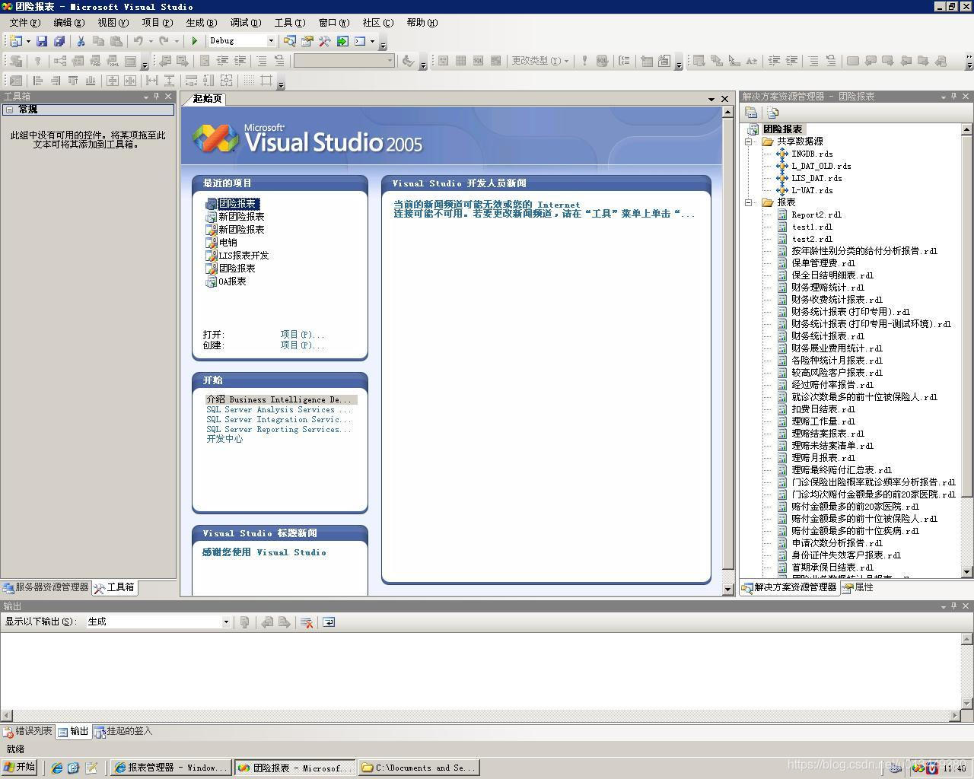Toggle auto-hide pin on Output panel

[x=954, y=606]
